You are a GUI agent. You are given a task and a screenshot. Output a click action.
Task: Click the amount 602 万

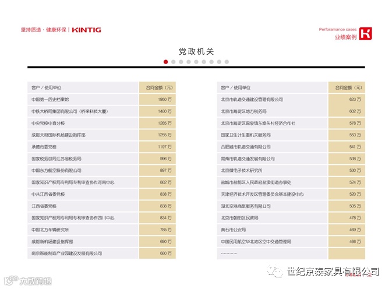coord(355,111)
